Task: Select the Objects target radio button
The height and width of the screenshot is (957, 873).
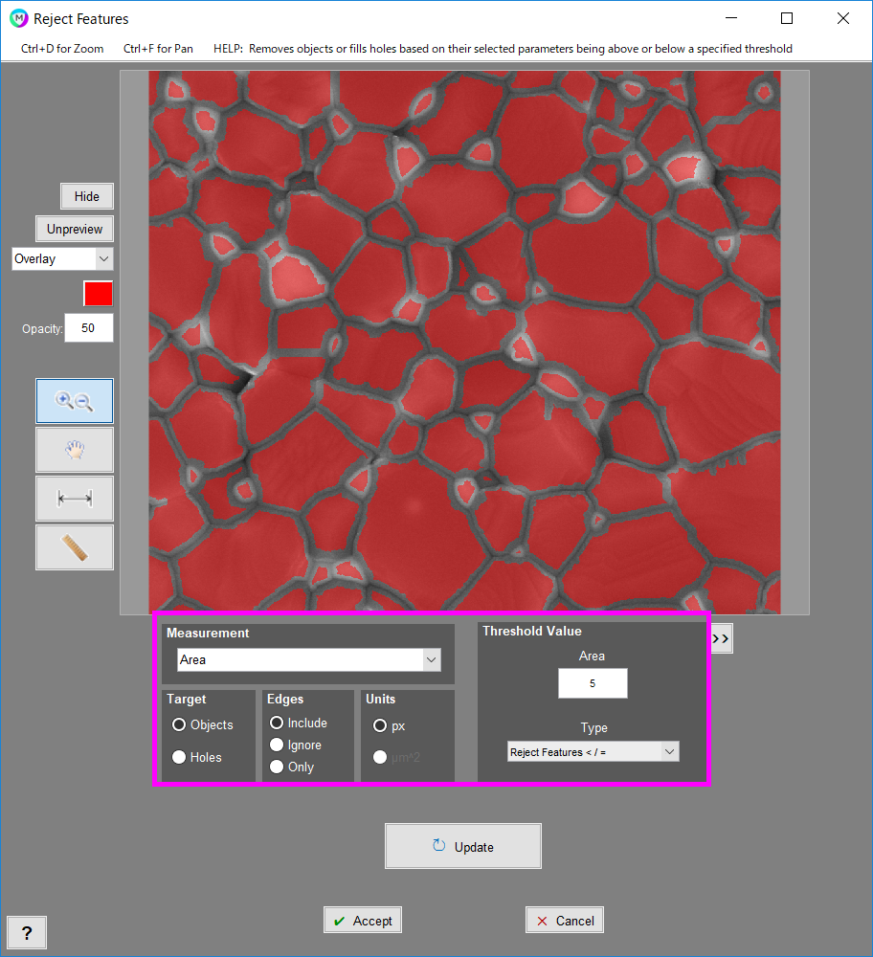Action: 179,724
